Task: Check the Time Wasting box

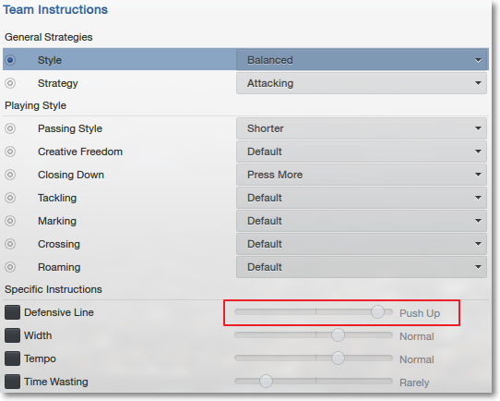Action: click(12, 382)
